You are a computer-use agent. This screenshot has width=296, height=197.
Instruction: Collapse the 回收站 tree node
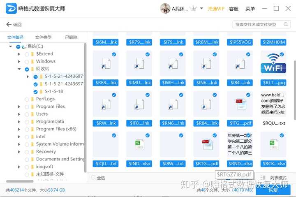tap(19, 69)
